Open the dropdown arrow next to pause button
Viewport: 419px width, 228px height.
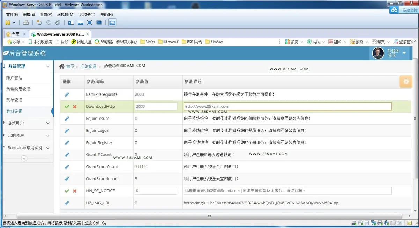14,23
